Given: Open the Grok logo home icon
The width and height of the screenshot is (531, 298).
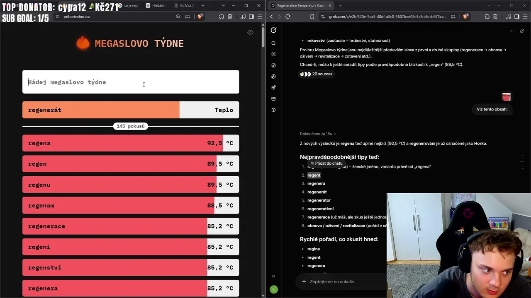Looking at the screenshot, I should [273, 30].
